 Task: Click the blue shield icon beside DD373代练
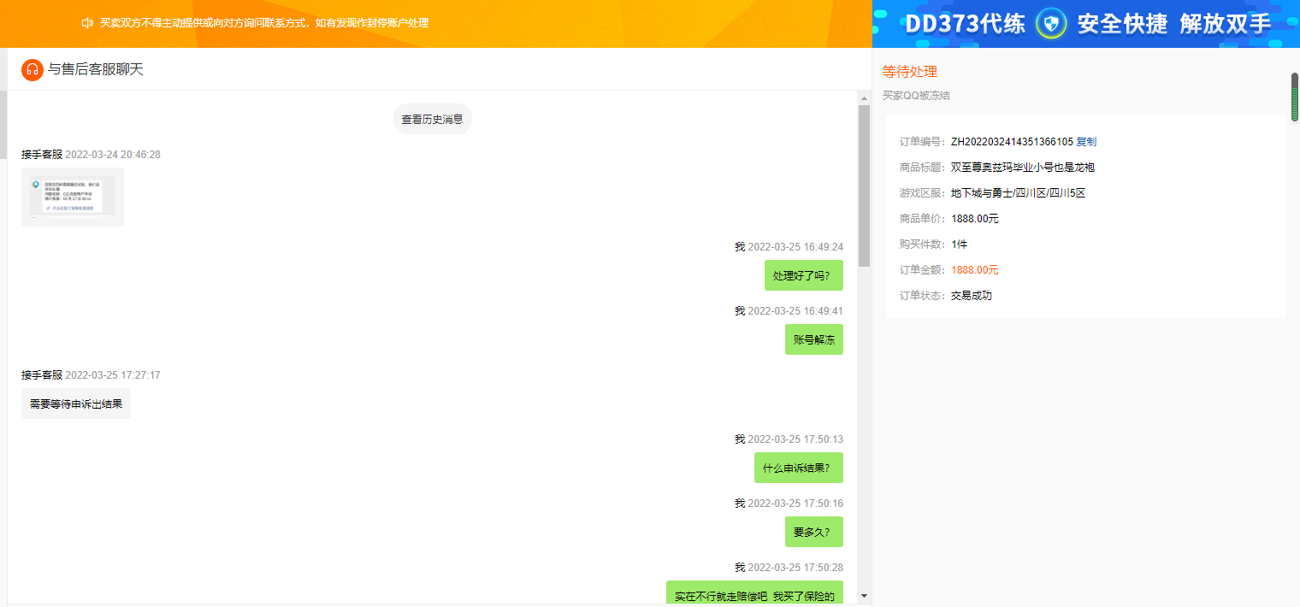pyautogui.click(x=1050, y=23)
